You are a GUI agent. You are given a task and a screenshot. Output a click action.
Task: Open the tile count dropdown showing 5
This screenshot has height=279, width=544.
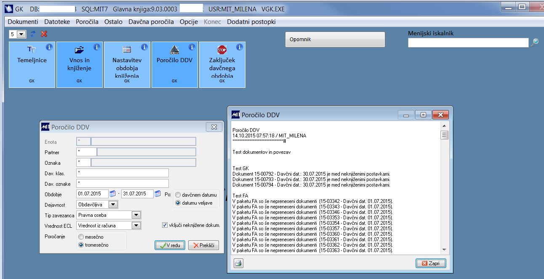(22, 34)
